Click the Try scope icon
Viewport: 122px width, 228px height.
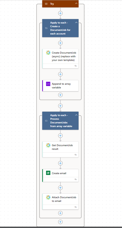(46, 4)
